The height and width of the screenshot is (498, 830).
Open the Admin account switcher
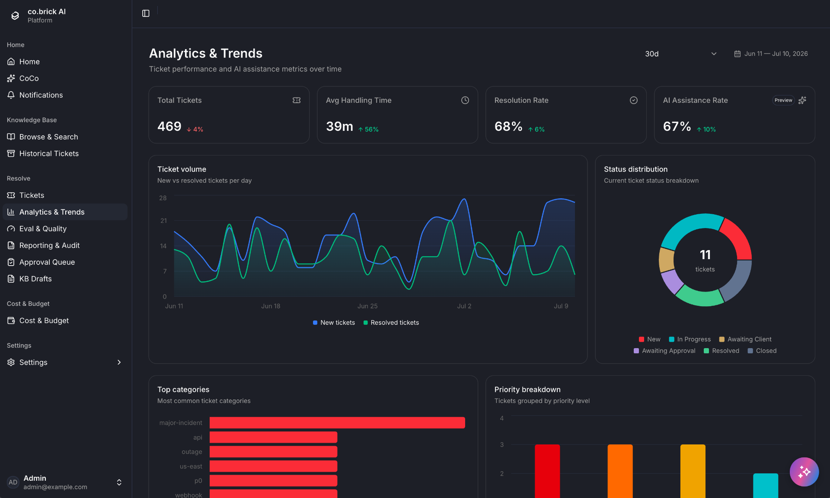65,482
